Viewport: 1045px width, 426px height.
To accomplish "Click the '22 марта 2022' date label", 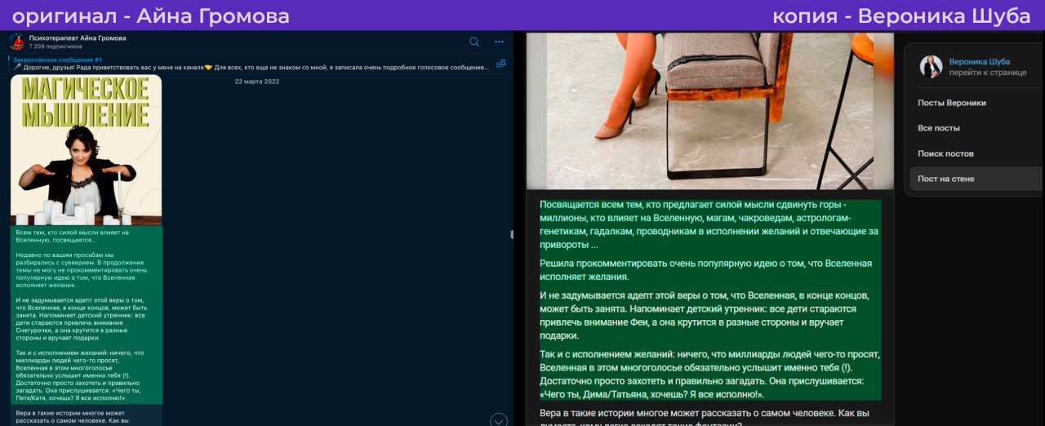I will (x=256, y=82).
